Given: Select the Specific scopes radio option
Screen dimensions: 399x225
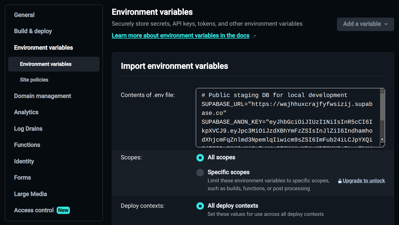Looking at the screenshot, I should (x=200, y=172).
